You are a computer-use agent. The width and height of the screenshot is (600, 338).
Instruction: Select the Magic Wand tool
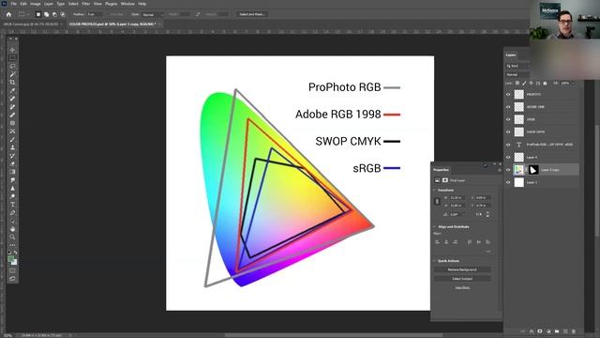click(12, 74)
